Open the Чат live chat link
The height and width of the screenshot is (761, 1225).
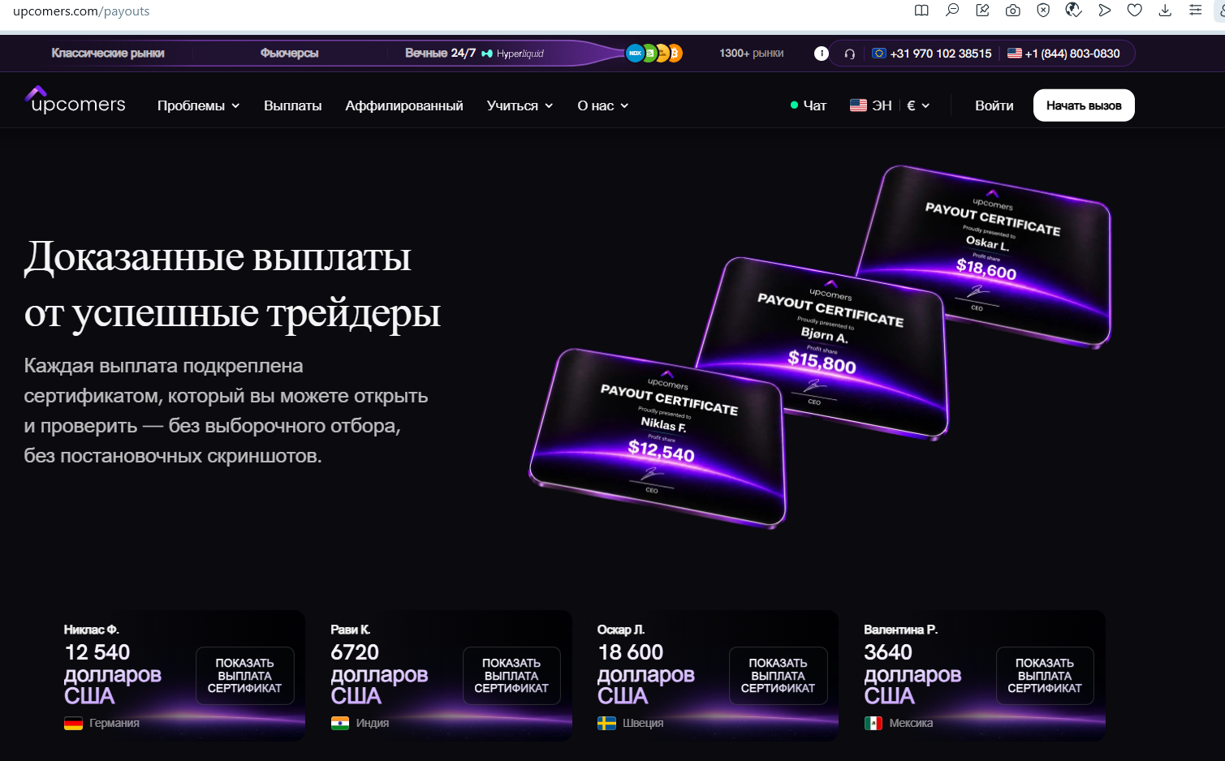(809, 105)
